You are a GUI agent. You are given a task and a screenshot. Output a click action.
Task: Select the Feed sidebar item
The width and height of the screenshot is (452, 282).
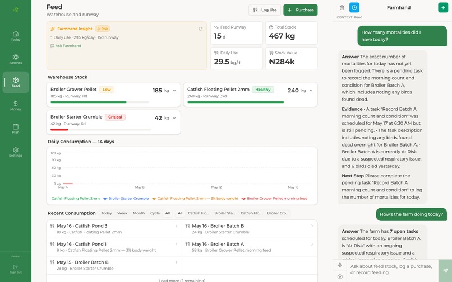click(16, 82)
